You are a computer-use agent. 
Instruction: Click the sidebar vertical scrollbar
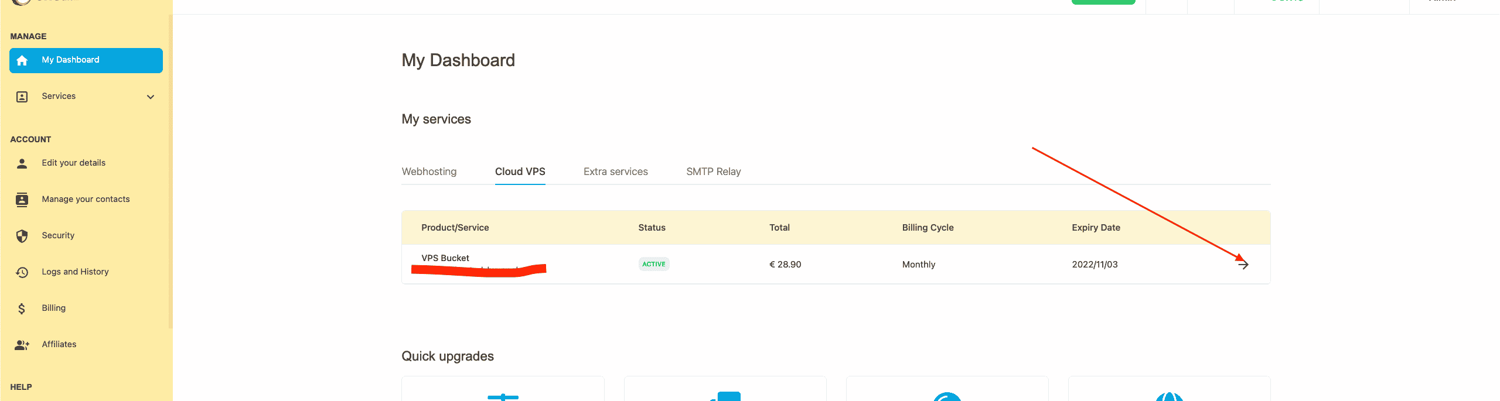171,176
